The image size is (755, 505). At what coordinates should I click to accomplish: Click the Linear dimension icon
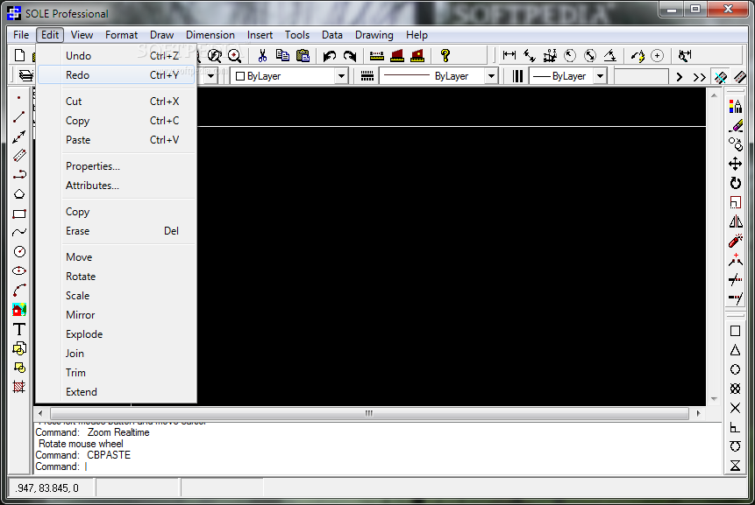click(x=509, y=56)
